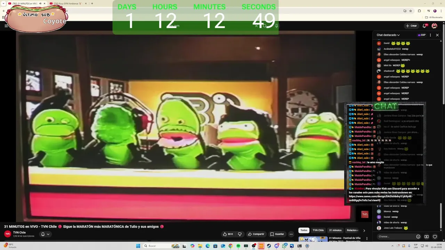Viewport: 445px width, 250px height.
Task: Open Settings gear in the taskbar
Action: (x=307, y=246)
